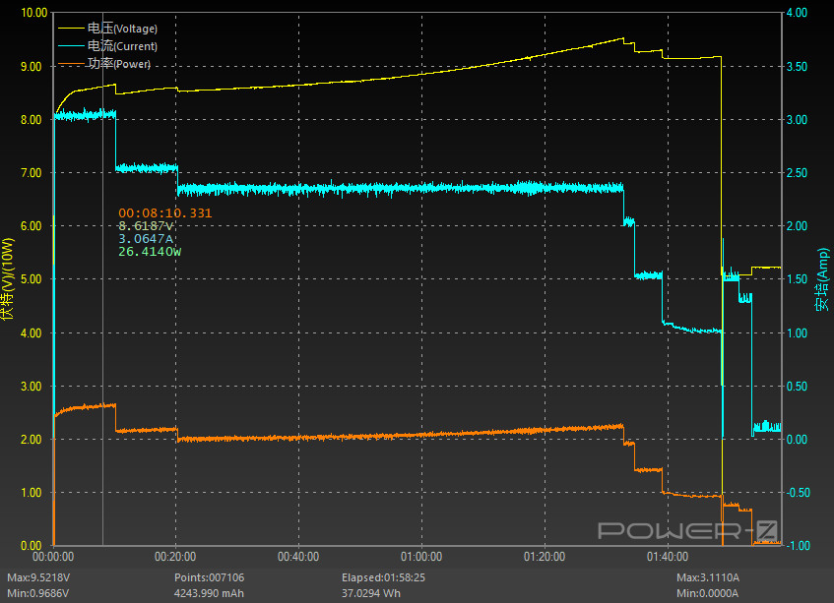Click the 00:40:00 time axis label
Image resolution: width=834 pixels, height=603 pixels.
(298, 557)
